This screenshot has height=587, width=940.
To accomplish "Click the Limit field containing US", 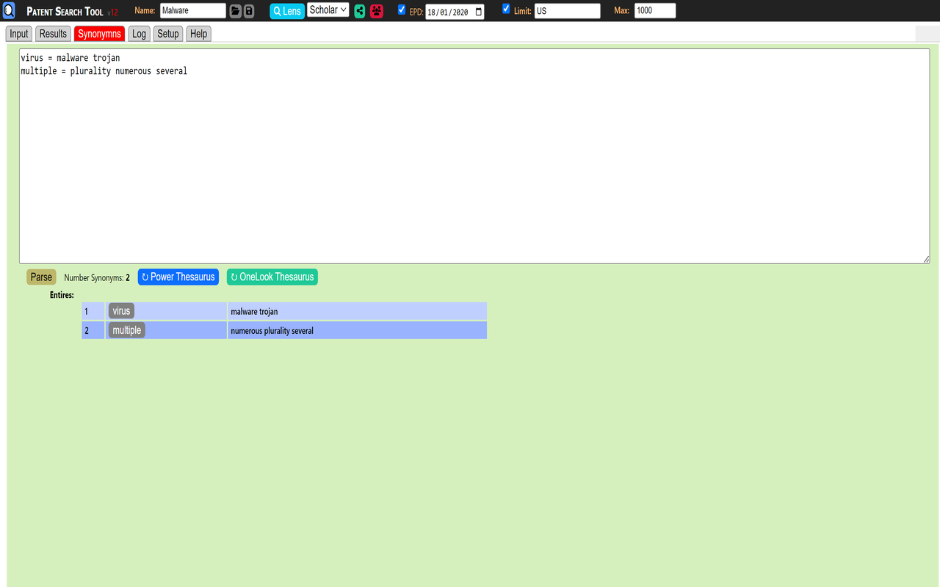I will 568,11.
